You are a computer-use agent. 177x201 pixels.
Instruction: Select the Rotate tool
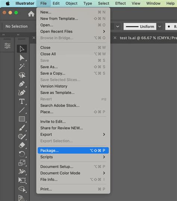[22, 154]
